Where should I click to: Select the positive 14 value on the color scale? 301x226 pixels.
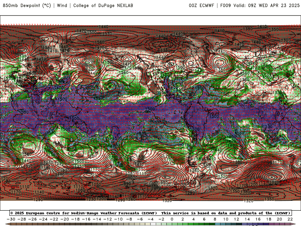pyautogui.click(x=247, y=219)
